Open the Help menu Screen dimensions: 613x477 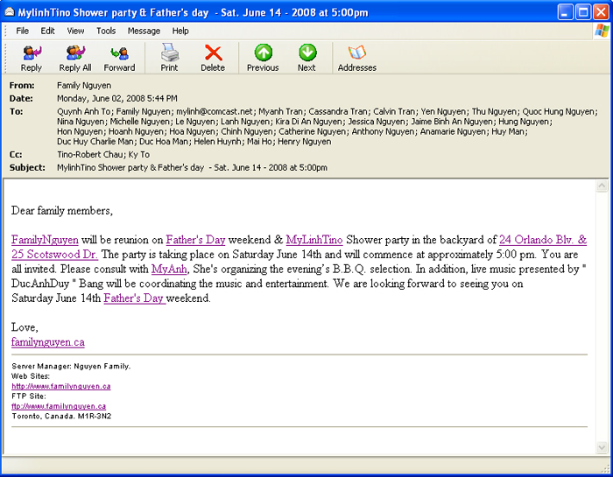(180, 31)
